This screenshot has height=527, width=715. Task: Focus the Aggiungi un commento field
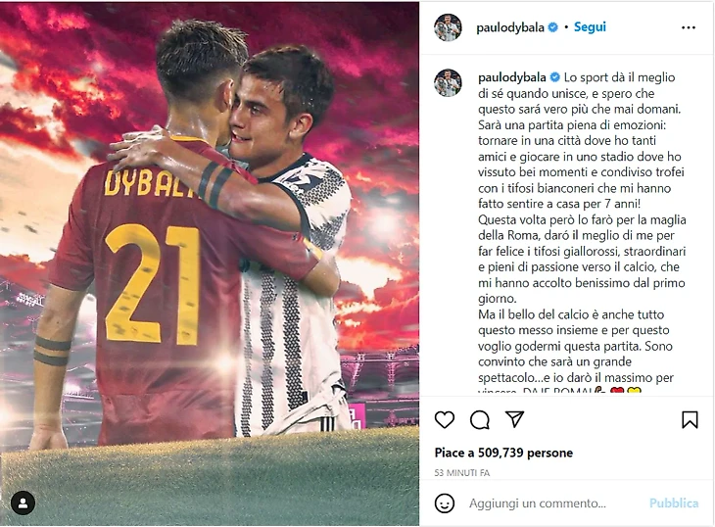pos(538,503)
